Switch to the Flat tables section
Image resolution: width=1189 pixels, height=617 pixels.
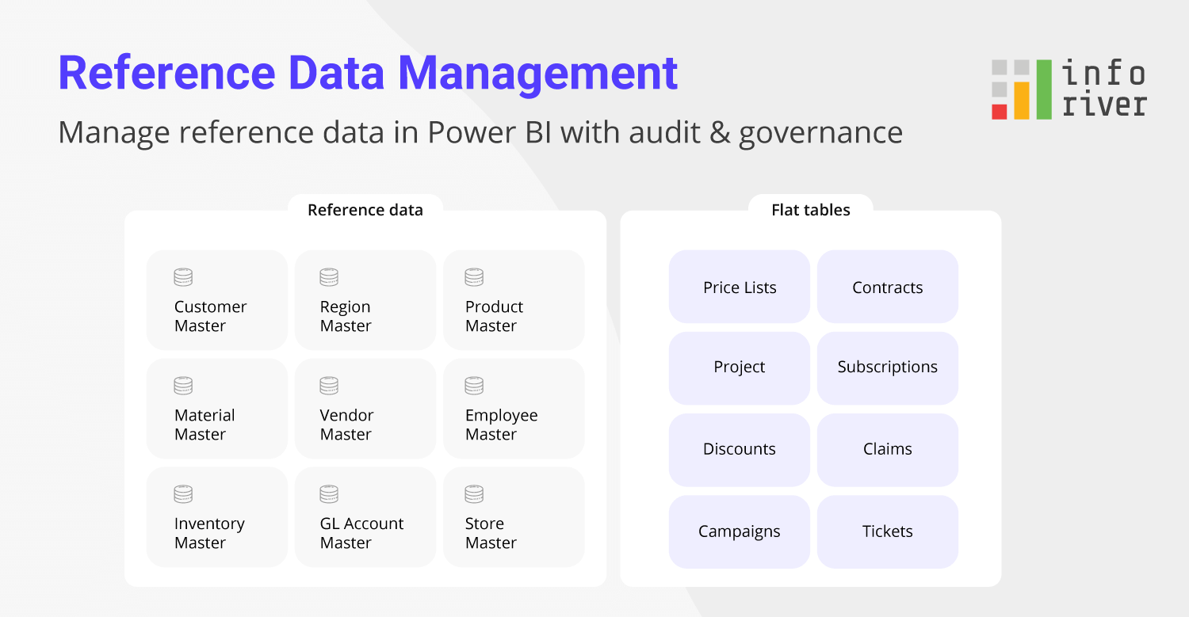click(812, 210)
